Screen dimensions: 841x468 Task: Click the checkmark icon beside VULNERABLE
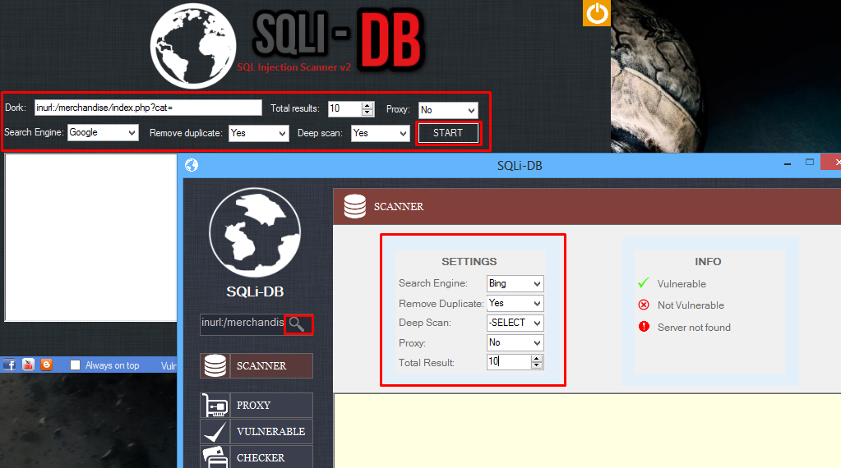(x=215, y=432)
